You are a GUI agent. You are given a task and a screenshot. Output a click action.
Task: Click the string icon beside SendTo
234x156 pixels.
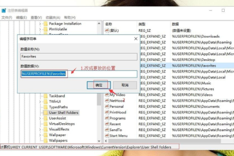[107, 130]
